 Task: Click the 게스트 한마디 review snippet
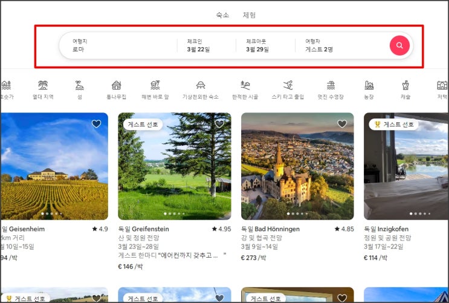(x=172, y=255)
